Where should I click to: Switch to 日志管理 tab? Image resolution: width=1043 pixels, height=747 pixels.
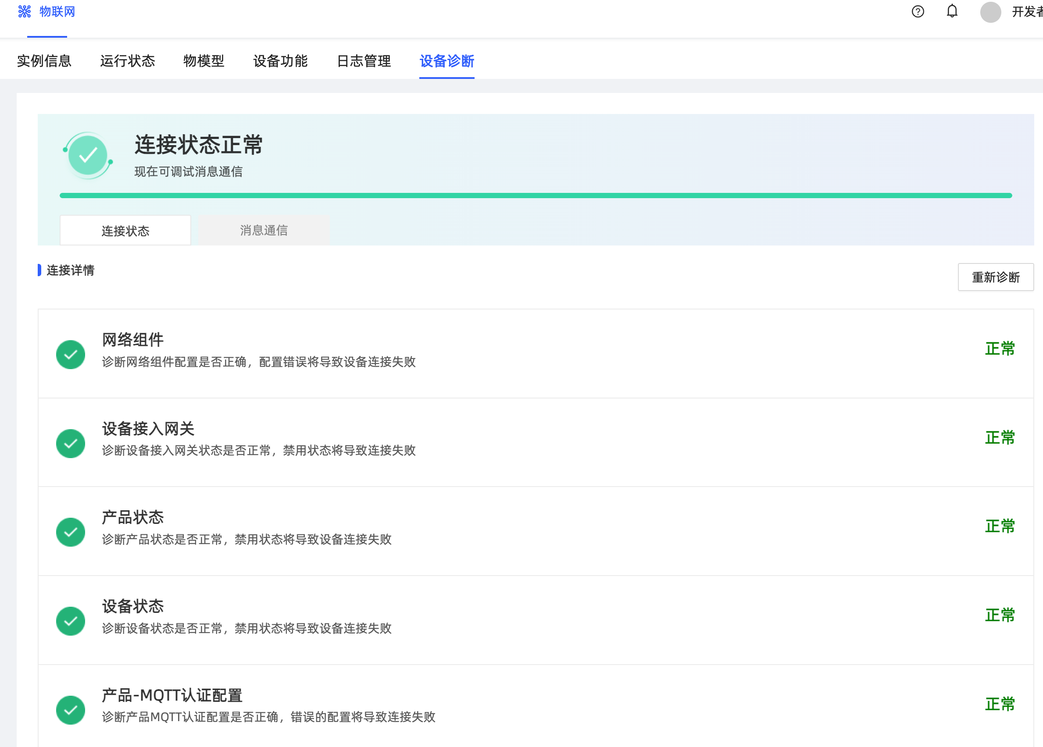coord(364,60)
